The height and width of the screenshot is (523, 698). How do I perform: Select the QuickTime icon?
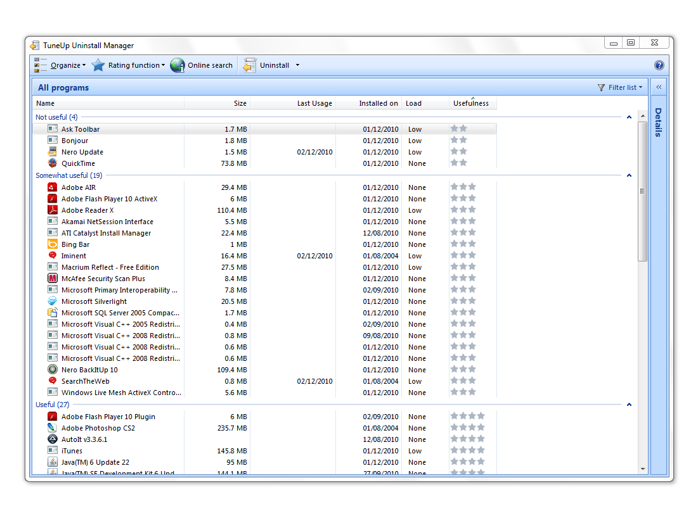(x=53, y=163)
